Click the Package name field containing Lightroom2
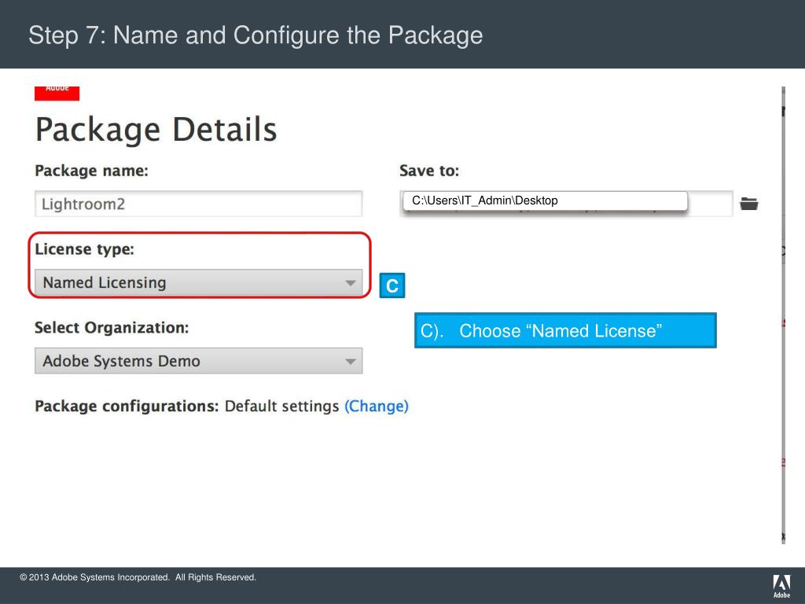805x604 pixels. coord(198,204)
